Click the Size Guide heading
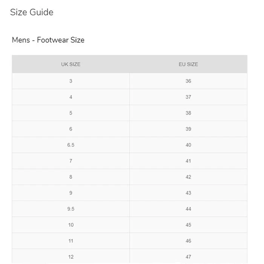The image size is (264, 264). 32,12
